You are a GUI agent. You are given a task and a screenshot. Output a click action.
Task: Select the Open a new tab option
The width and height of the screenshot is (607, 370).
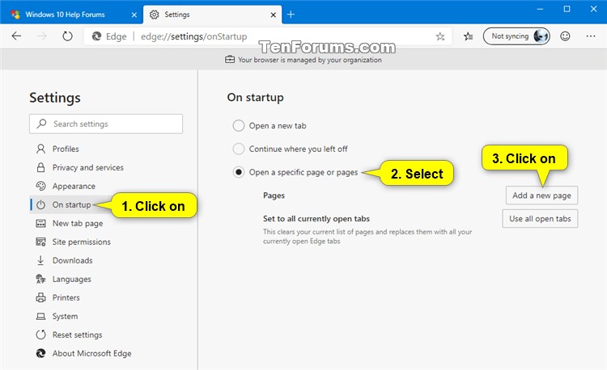click(239, 125)
